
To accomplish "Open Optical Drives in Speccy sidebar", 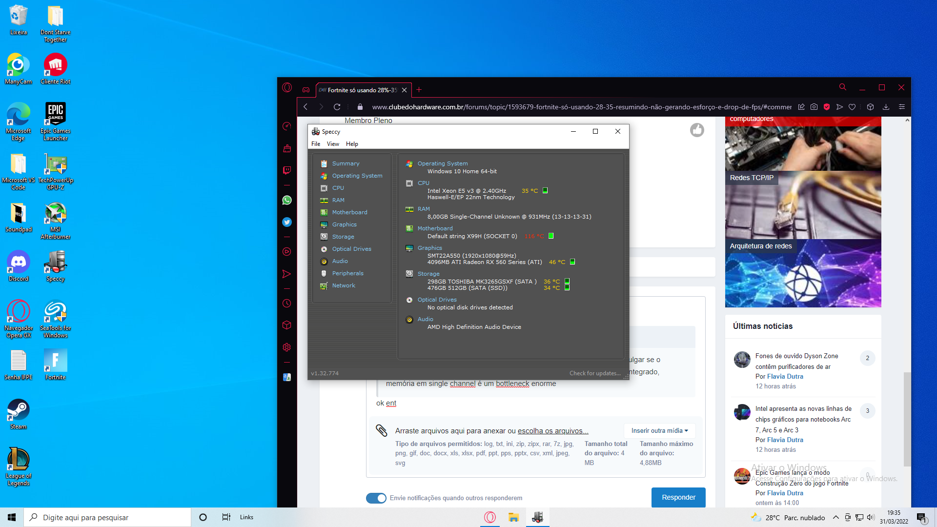I will coord(351,249).
